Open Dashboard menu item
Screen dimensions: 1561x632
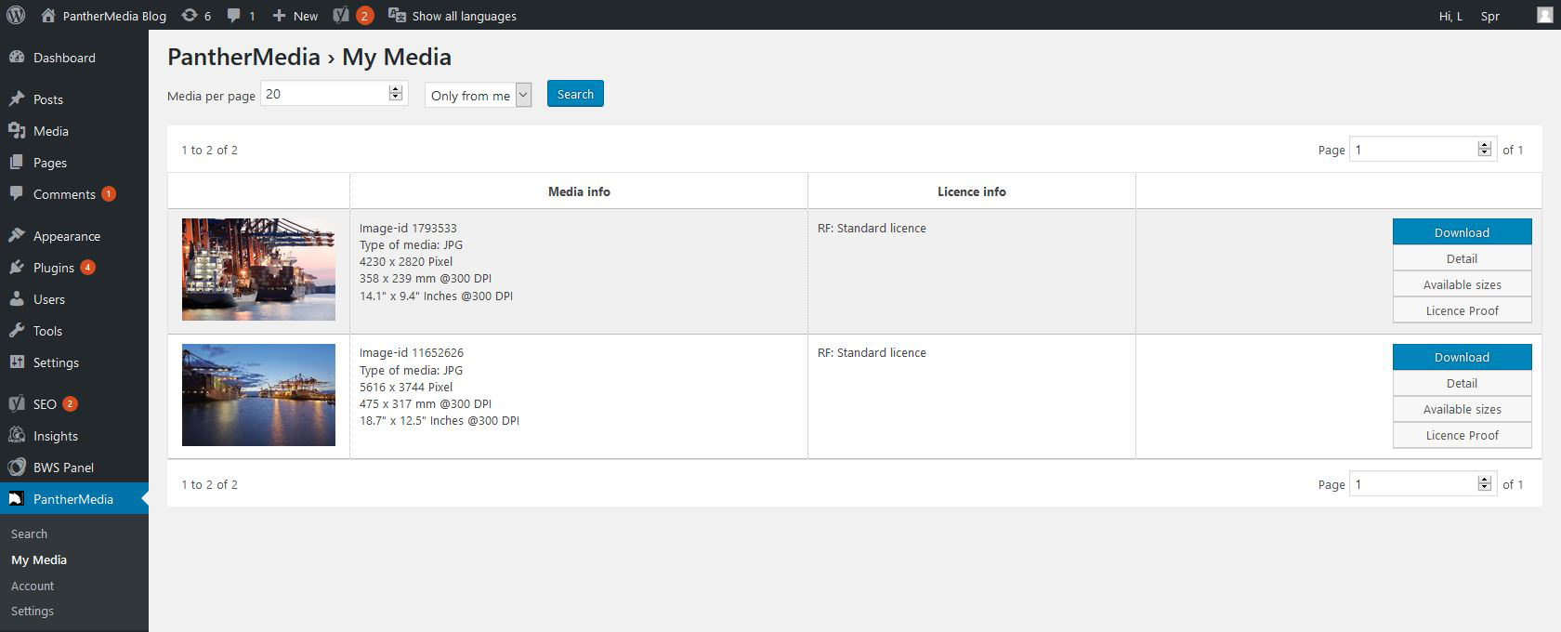[74, 57]
